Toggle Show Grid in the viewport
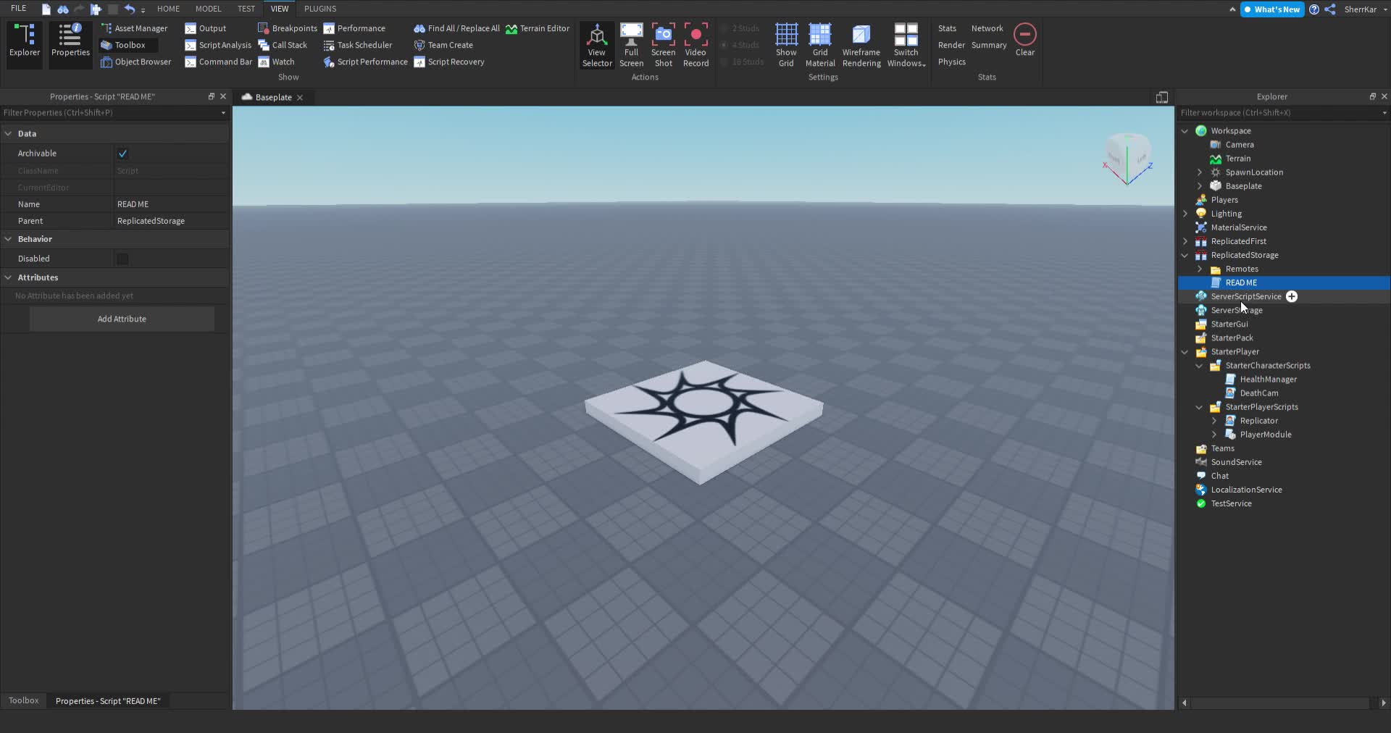 (x=785, y=43)
